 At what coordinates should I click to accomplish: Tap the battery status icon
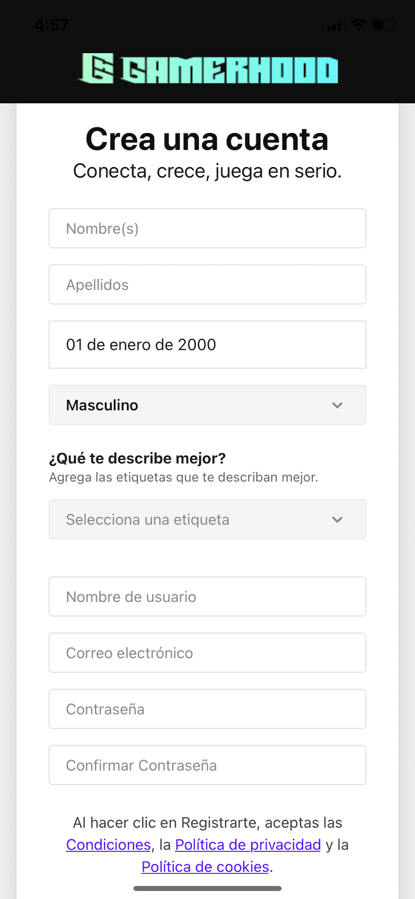(384, 25)
